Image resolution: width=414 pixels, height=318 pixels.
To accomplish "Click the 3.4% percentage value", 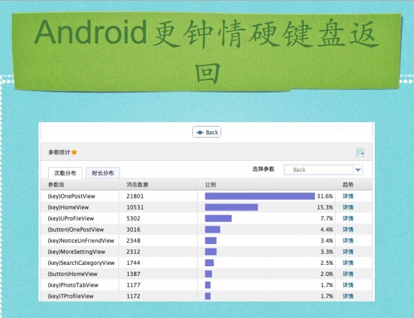I will click(327, 241).
